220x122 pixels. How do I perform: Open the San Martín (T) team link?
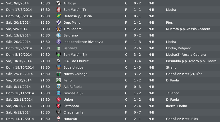[74, 10]
